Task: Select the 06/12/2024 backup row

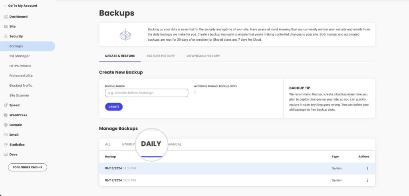Action: point(237,180)
